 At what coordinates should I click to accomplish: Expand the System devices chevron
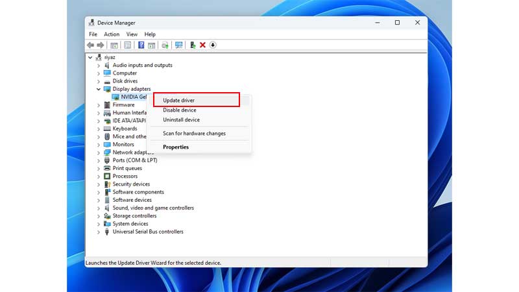[99, 224]
